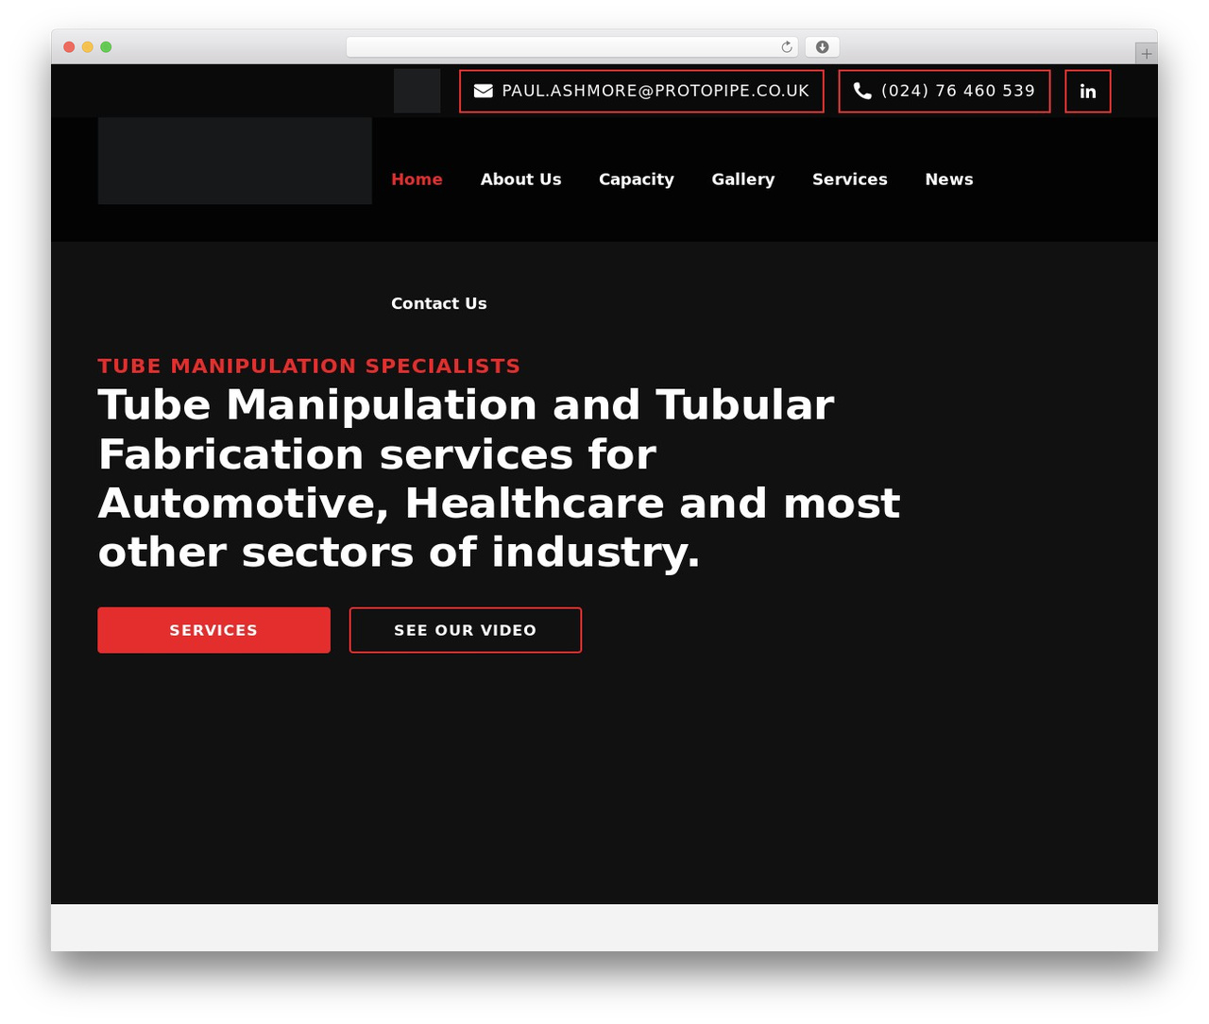Screen dimensions: 1209x1024
Task: Go to Contact Us page
Action: click(439, 303)
